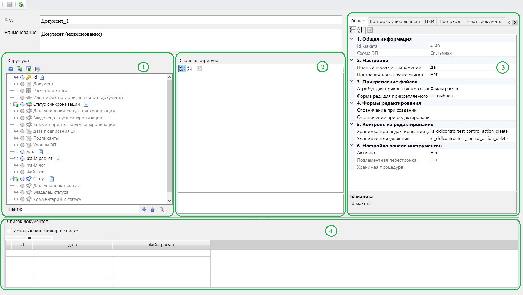Image resolution: width=523 pixels, height=295 pixels.
Task: Toggle the circle marker next to 'Файл расчет'
Action: click(22, 159)
